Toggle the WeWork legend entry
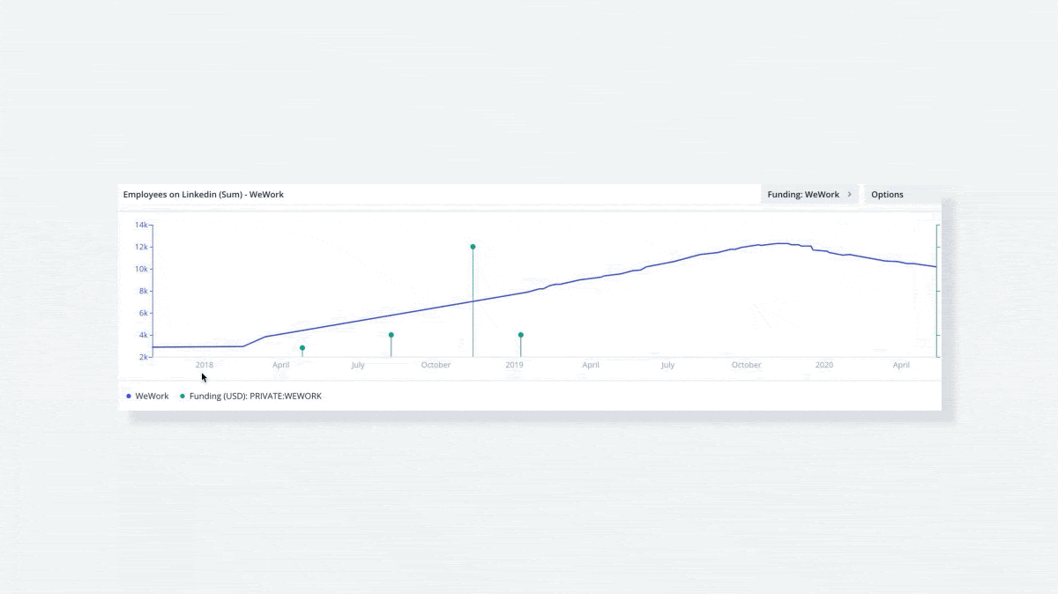 click(x=147, y=397)
